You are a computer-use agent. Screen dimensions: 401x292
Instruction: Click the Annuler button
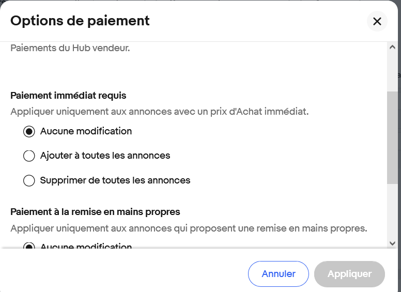pos(278,274)
